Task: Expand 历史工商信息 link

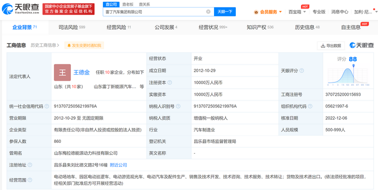Action: pyautogui.click(x=45, y=45)
